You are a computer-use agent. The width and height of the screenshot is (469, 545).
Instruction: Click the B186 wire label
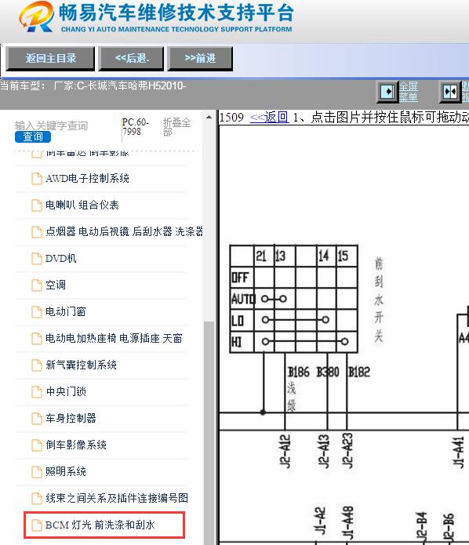click(x=299, y=372)
